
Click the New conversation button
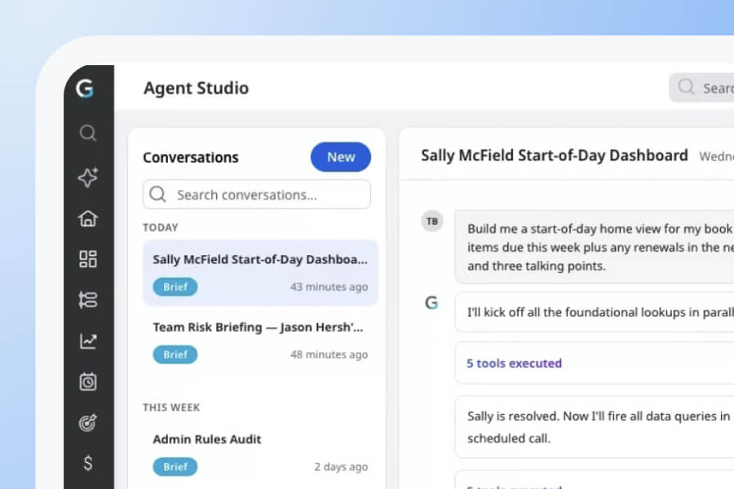tap(341, 156)
